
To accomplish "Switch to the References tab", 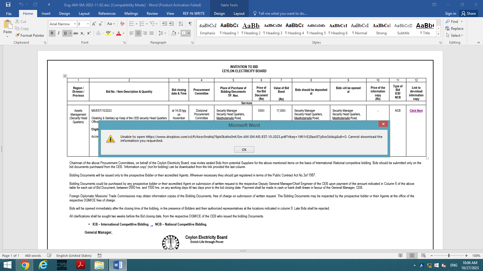I will point(107,14).
